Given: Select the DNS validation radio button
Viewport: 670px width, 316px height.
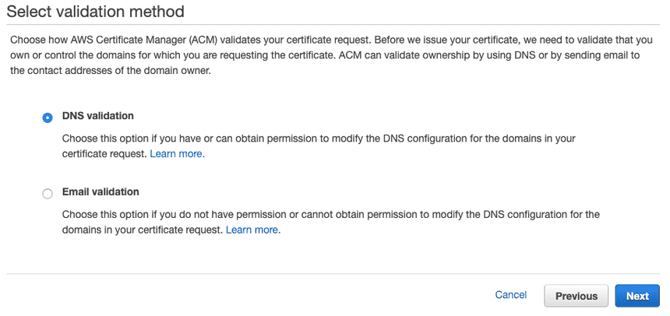Looking at the screenshot, I should (x=48, y=118).
